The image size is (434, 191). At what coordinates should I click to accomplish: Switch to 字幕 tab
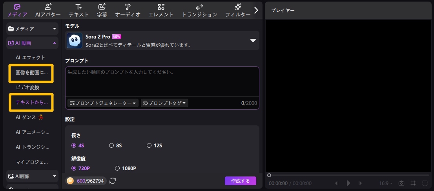click(x=102, y=11)
